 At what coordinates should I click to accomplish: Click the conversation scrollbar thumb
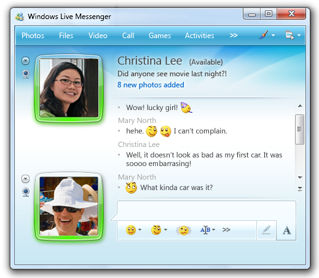pos(299,129)
